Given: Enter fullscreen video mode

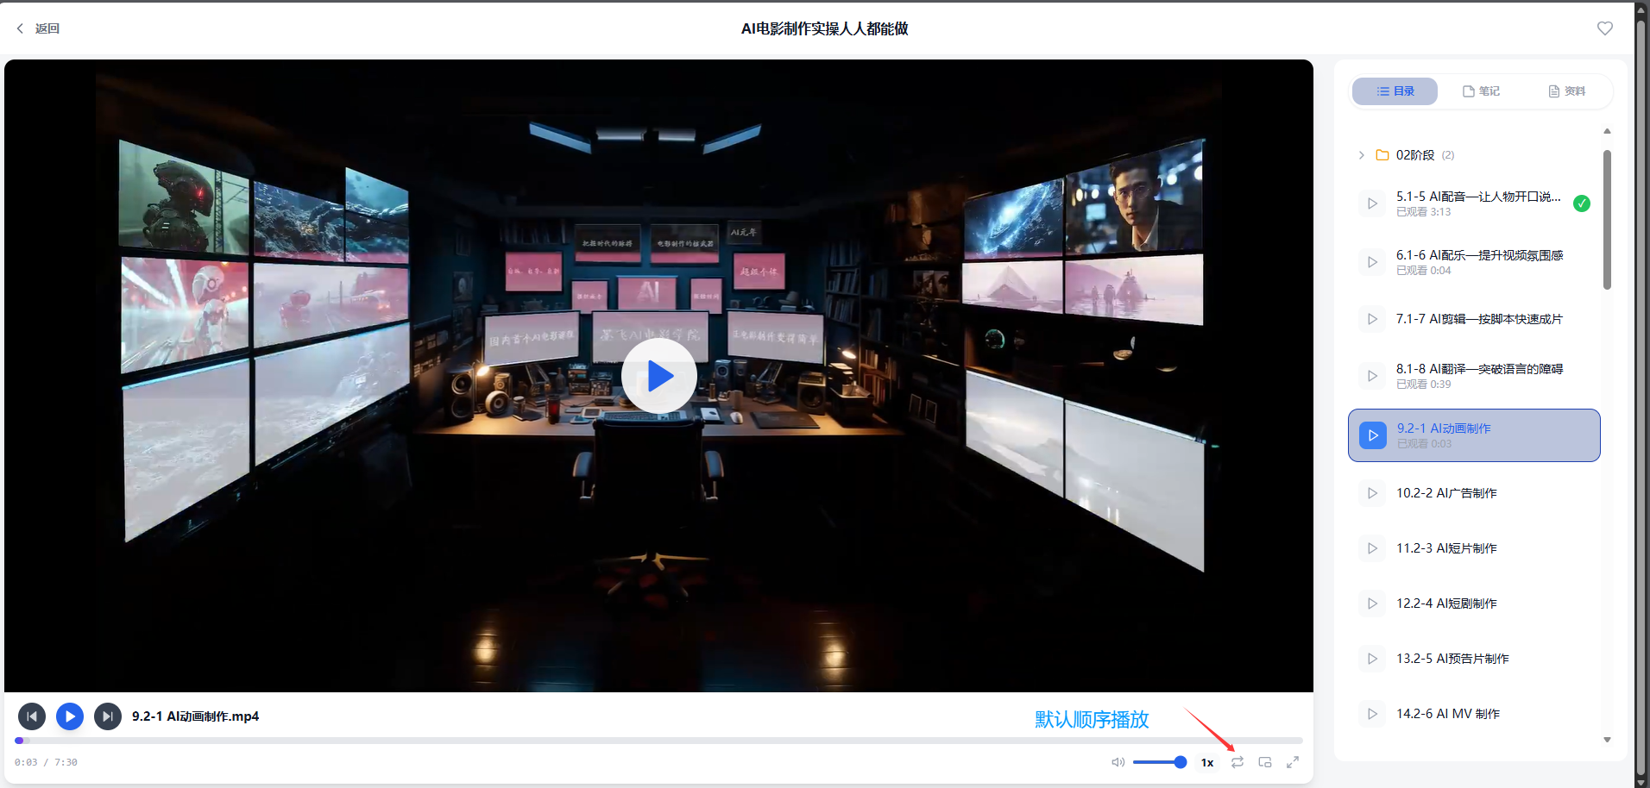Looking at the screenshot, I should 1293,762.
